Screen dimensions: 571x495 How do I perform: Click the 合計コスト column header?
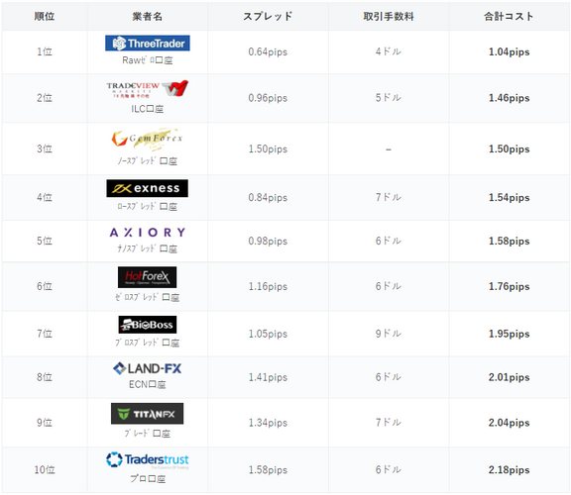510,17
